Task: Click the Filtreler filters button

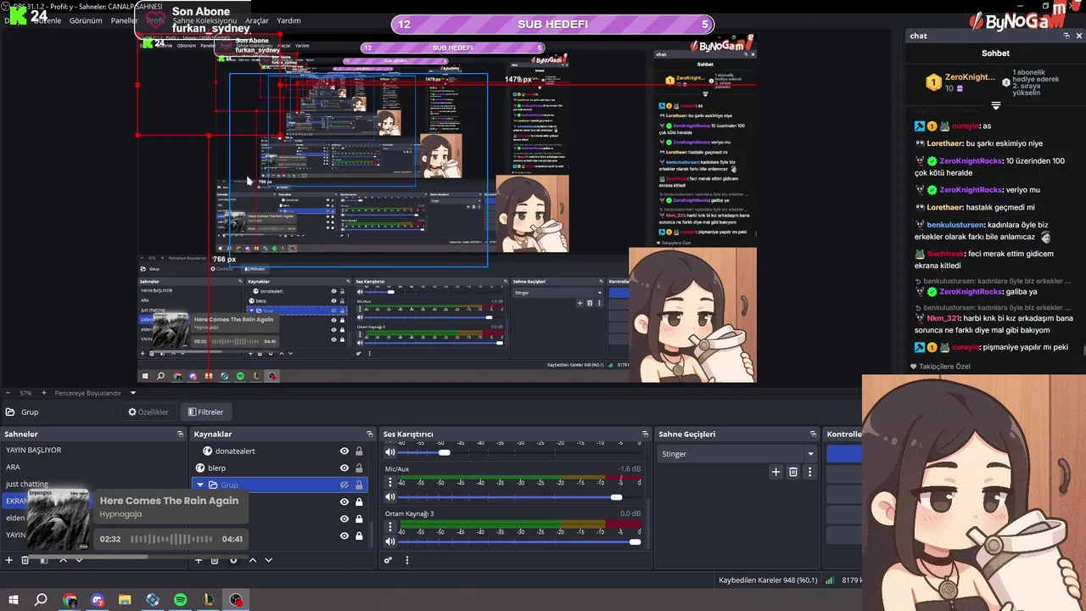Action: point(205,412)
